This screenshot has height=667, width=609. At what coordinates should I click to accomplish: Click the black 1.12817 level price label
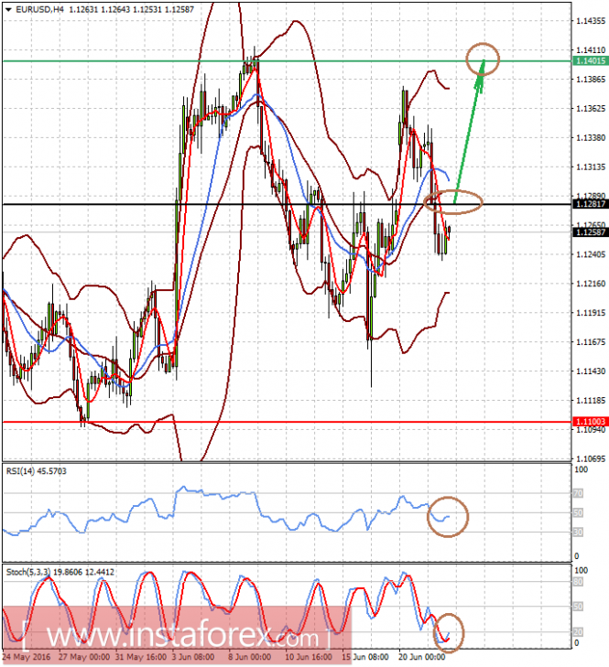(x=591, y=204)
